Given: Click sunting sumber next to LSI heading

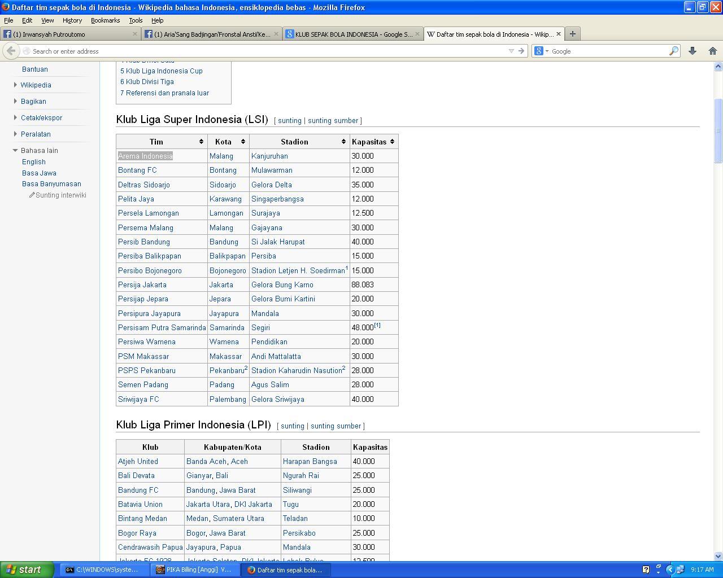Looking at the screenshot, I should click(x=333, y=120).
